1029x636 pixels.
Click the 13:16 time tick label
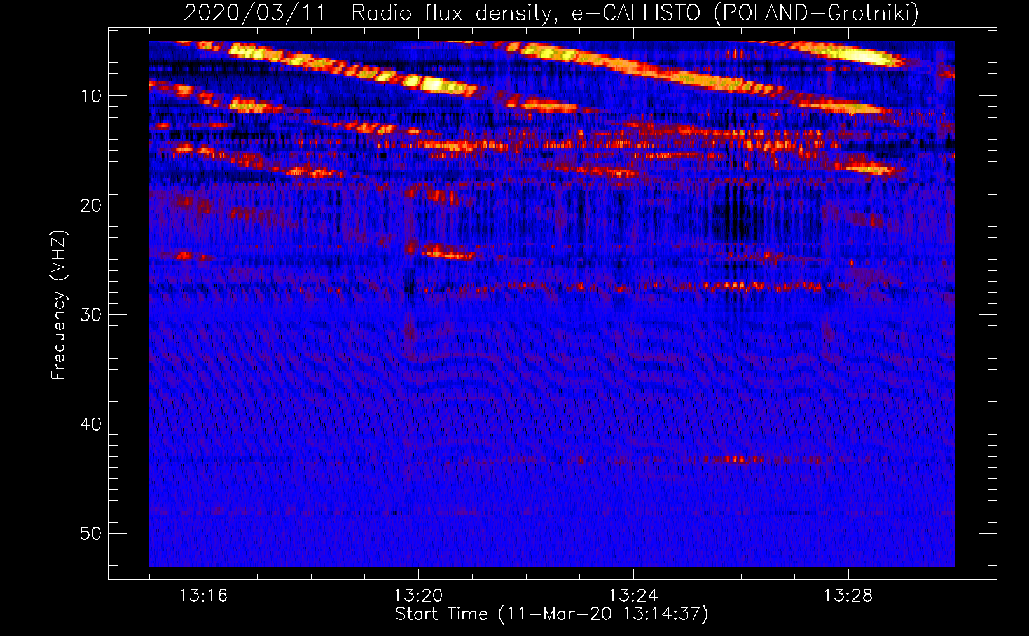coord(203,596)
